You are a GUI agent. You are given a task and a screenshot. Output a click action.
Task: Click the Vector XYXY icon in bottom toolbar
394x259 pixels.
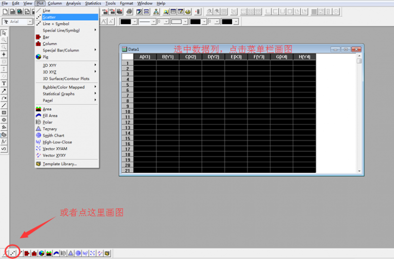point(100,253)
